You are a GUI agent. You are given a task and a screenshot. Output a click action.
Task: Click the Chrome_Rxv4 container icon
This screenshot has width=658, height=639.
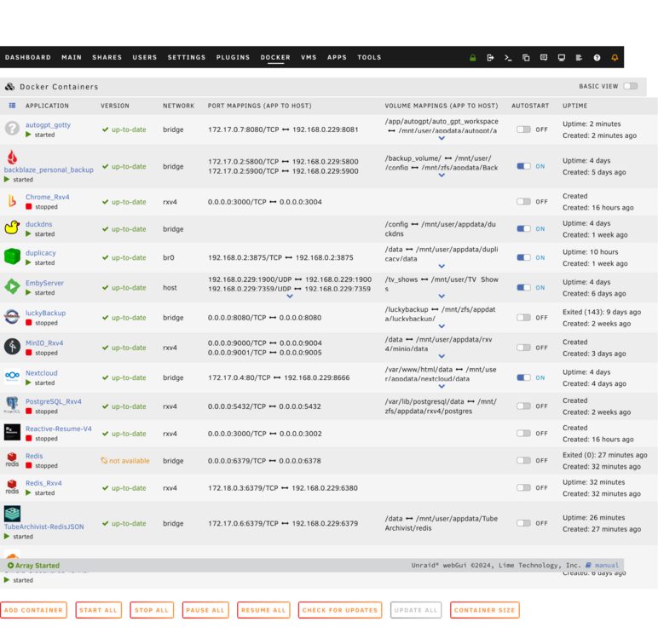tap(12, 201)
